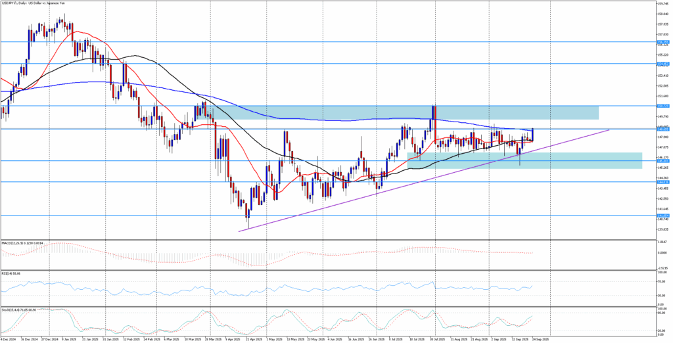Click the 21 Apr 2025 date label
Image resolution: width=673 pixels, height=343 pixels.
(254, 340)
